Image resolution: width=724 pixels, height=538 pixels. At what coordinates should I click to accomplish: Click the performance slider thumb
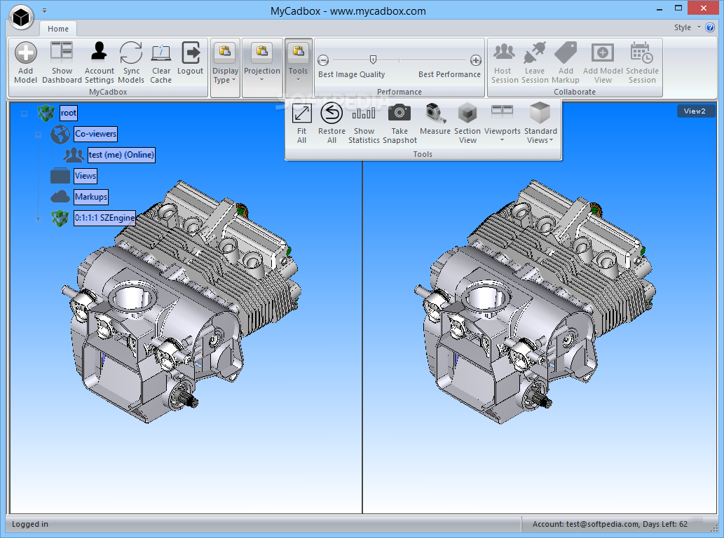tap(373, 60)
